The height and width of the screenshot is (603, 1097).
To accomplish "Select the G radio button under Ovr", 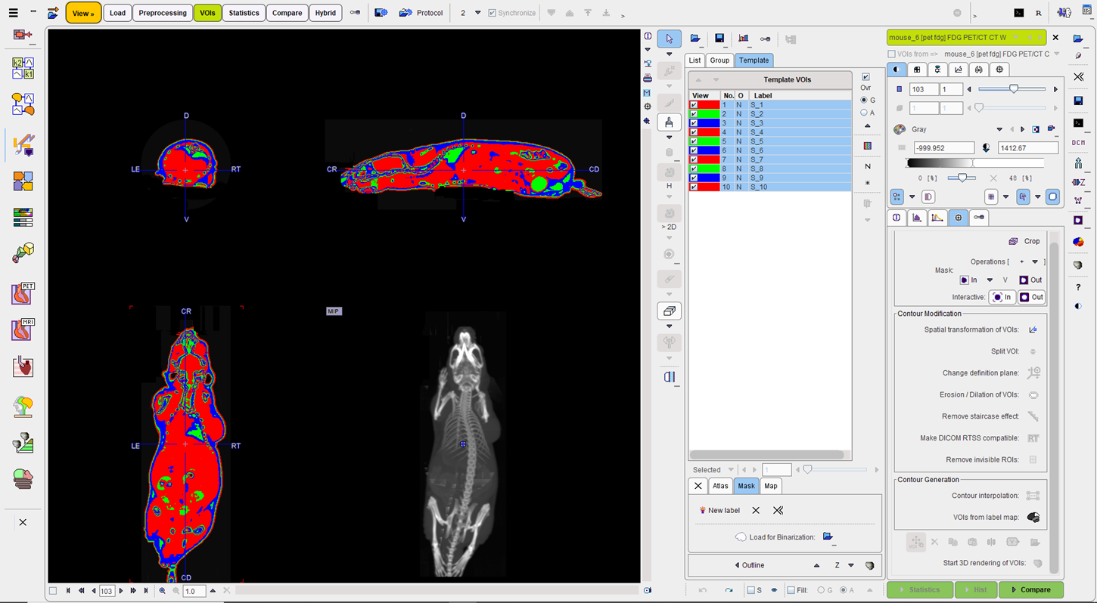I will (x=864, y=100).
